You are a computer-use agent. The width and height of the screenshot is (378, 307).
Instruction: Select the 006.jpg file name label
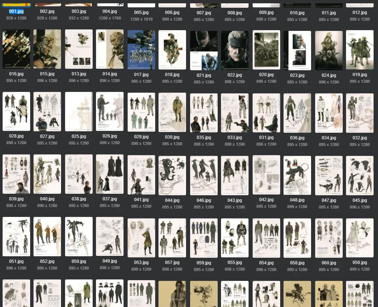point(172,12)
